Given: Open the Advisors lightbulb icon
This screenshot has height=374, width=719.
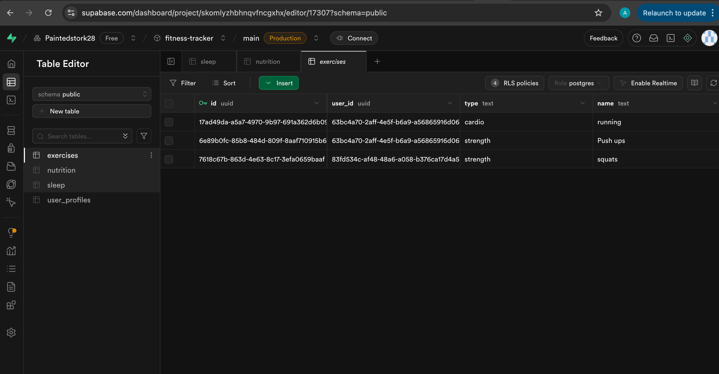Looking at the screenshot, I should (11, 232).
